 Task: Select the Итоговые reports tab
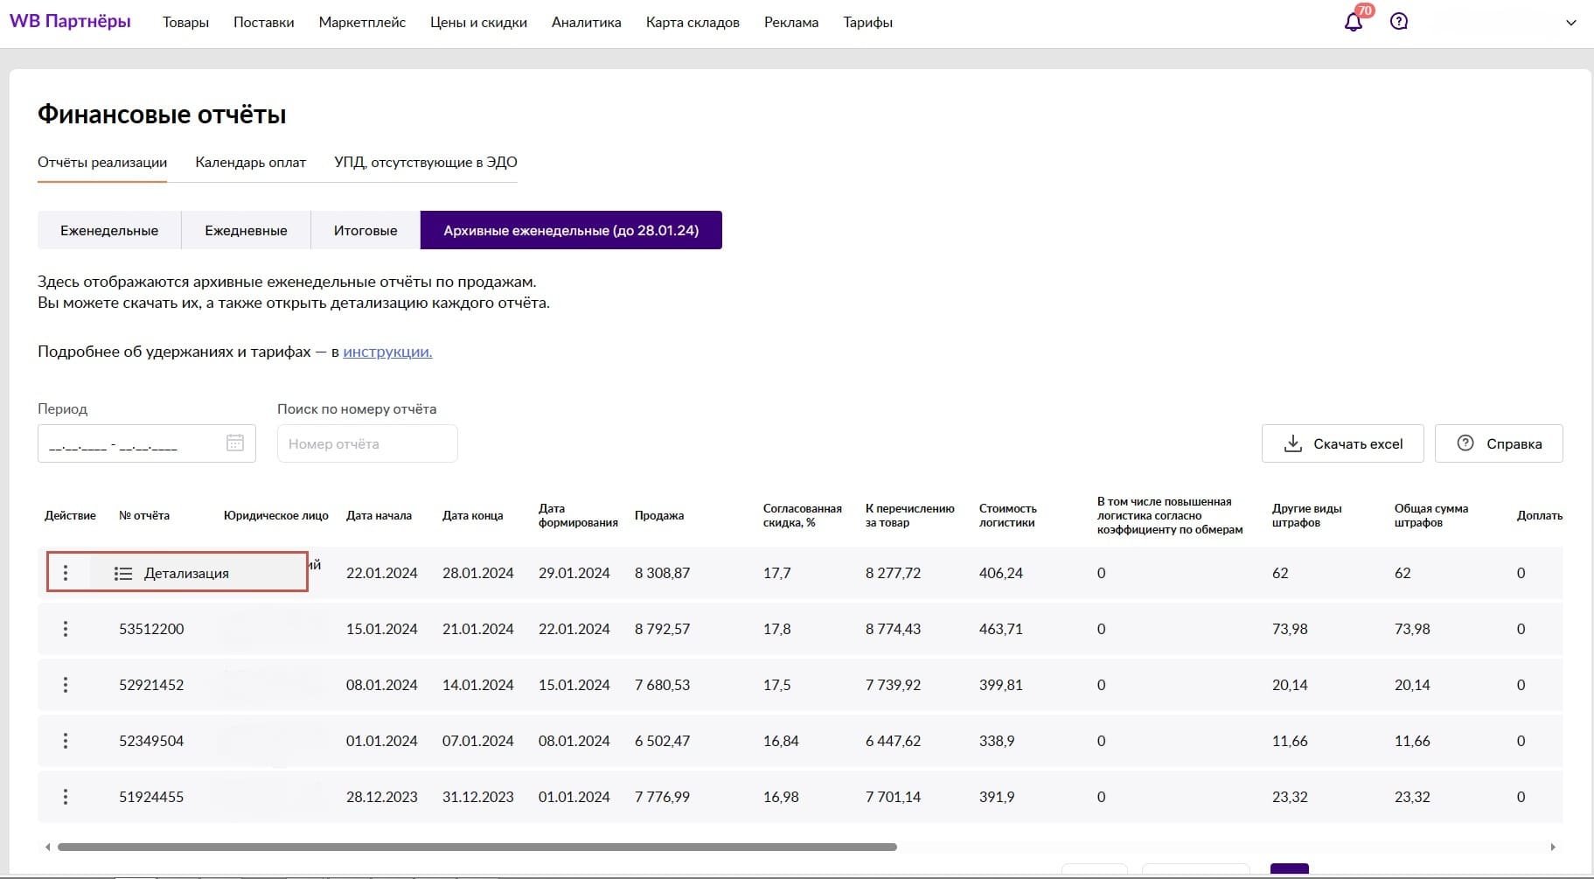coord(365,231)
